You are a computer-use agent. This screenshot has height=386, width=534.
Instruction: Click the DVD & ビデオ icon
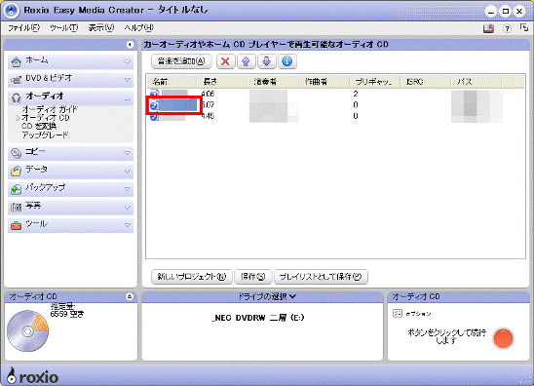tap(16, 80)
